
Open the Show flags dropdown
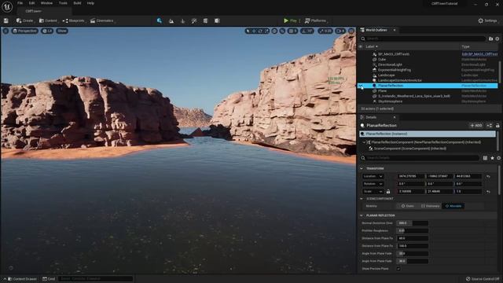click(62, 31)
